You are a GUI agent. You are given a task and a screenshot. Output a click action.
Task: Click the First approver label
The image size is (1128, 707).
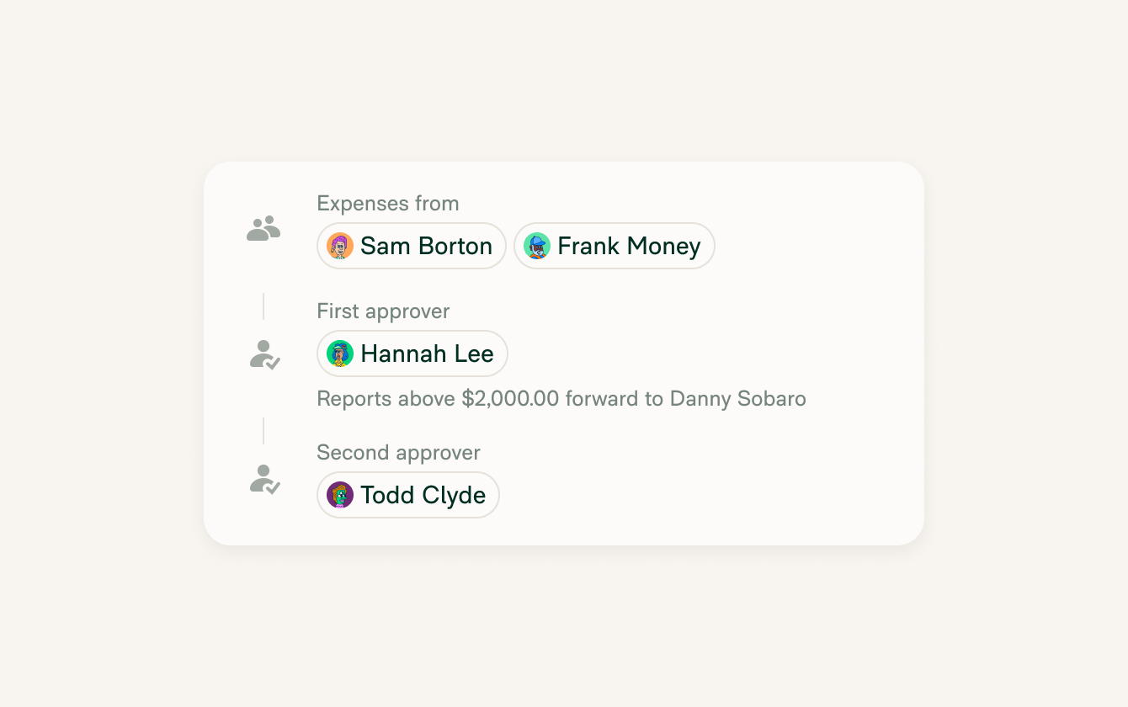(383, 311)
